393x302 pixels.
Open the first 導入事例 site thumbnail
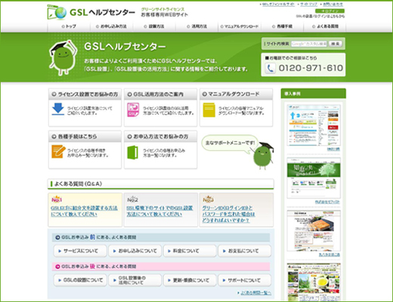(x=314, y=125)
